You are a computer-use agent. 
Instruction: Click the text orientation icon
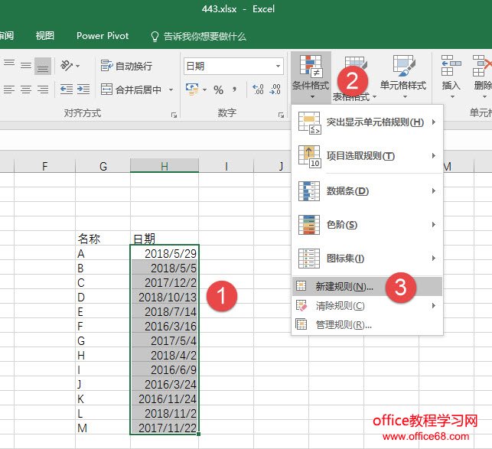(x=67, y=66)
